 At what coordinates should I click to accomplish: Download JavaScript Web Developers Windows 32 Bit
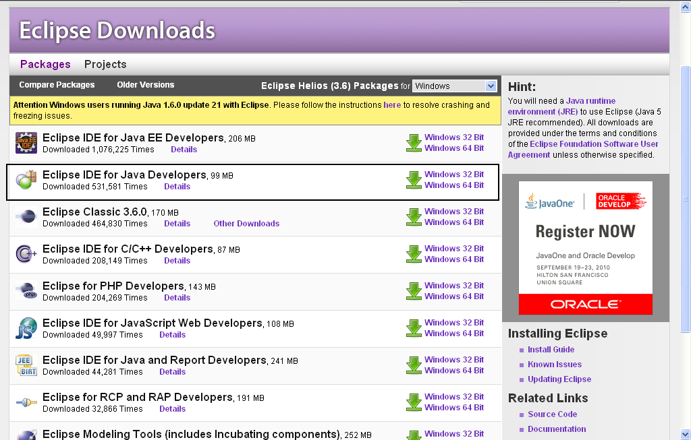pos(454,323)
